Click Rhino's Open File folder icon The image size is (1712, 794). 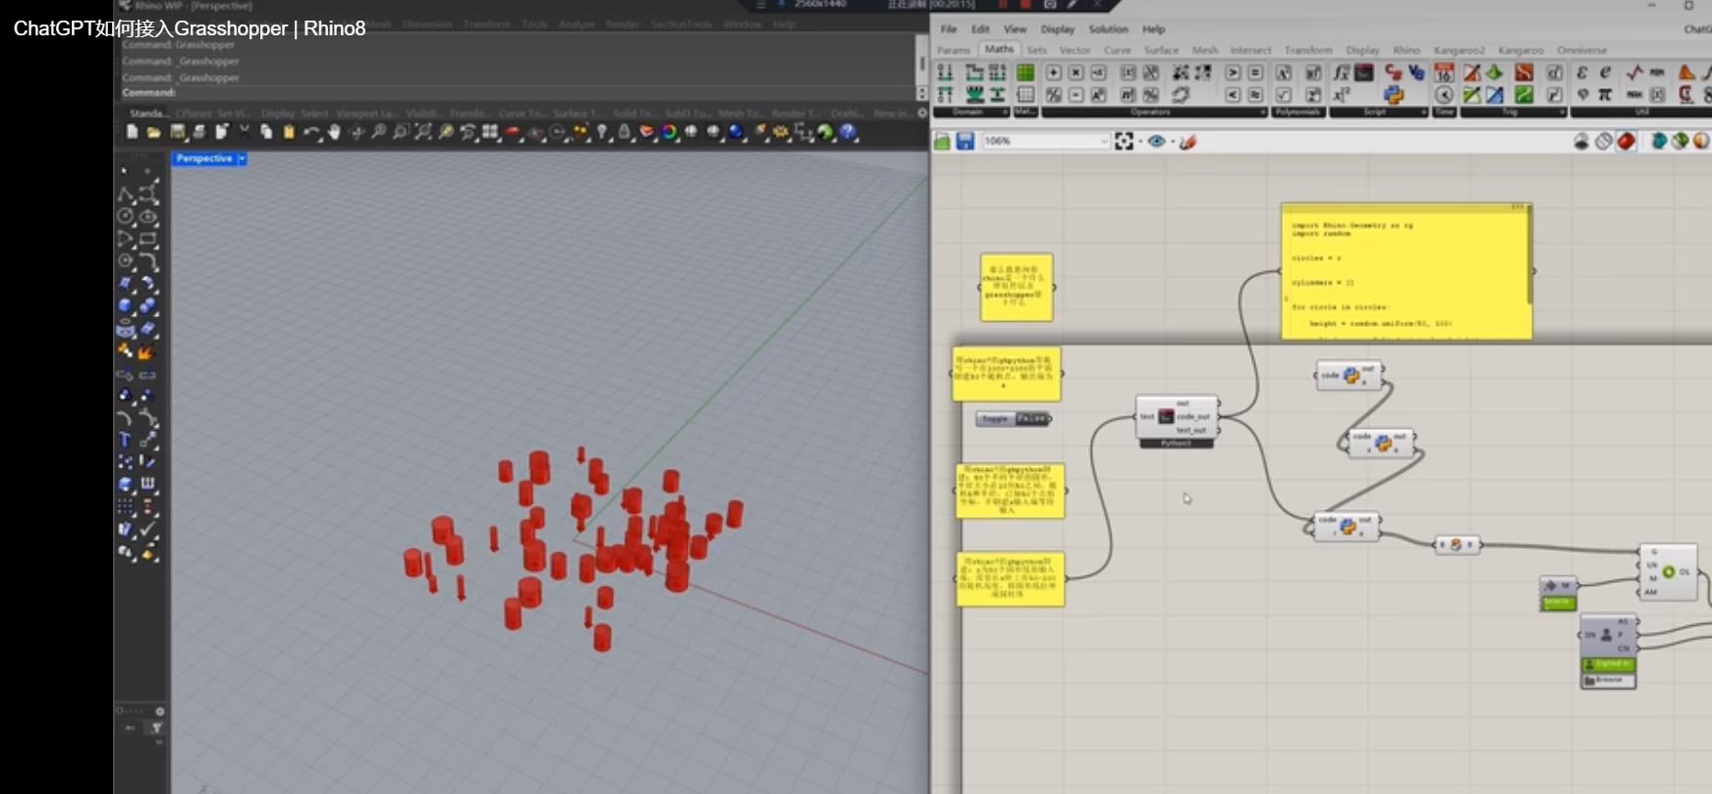tap(154, 132)
